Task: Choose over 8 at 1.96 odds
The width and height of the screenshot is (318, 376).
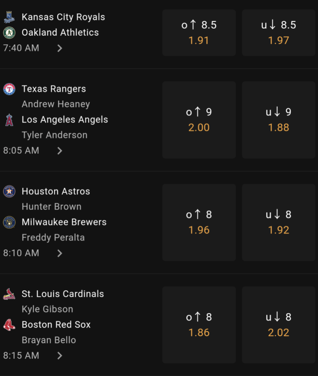Action: click(199, 222)
